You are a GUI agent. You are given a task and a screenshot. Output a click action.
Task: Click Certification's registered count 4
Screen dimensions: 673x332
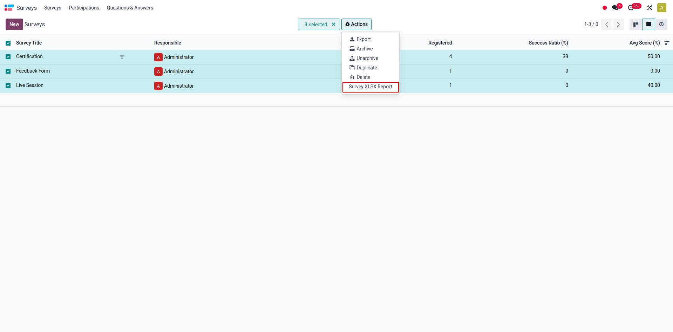click(450, 56)
